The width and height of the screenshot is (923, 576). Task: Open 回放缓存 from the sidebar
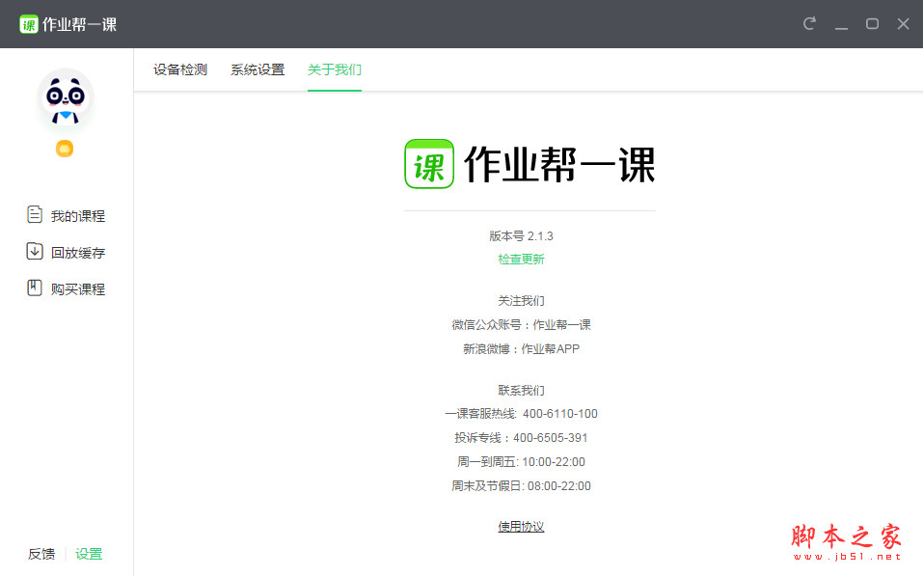(77, 252)
